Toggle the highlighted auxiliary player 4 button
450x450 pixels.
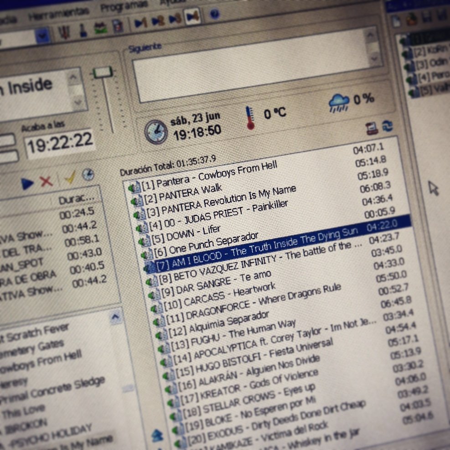[x=192, y=16]
